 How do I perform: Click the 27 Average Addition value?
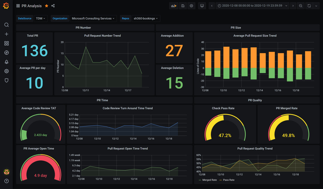174,51
